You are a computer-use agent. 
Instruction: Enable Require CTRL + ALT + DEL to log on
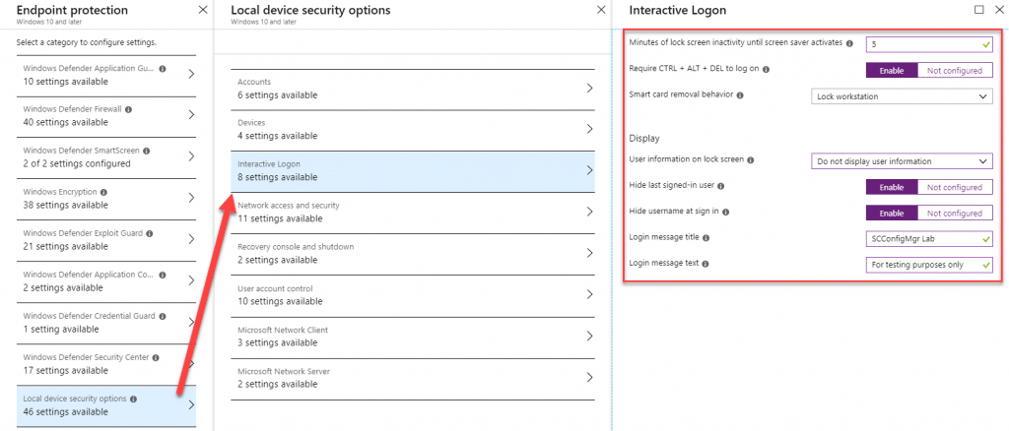click(891, 71)
